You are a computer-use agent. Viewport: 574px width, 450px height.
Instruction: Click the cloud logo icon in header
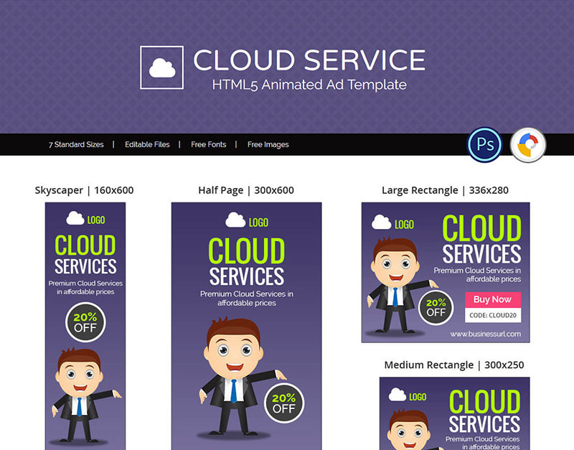pyautogui.click(x=162, y=67)
